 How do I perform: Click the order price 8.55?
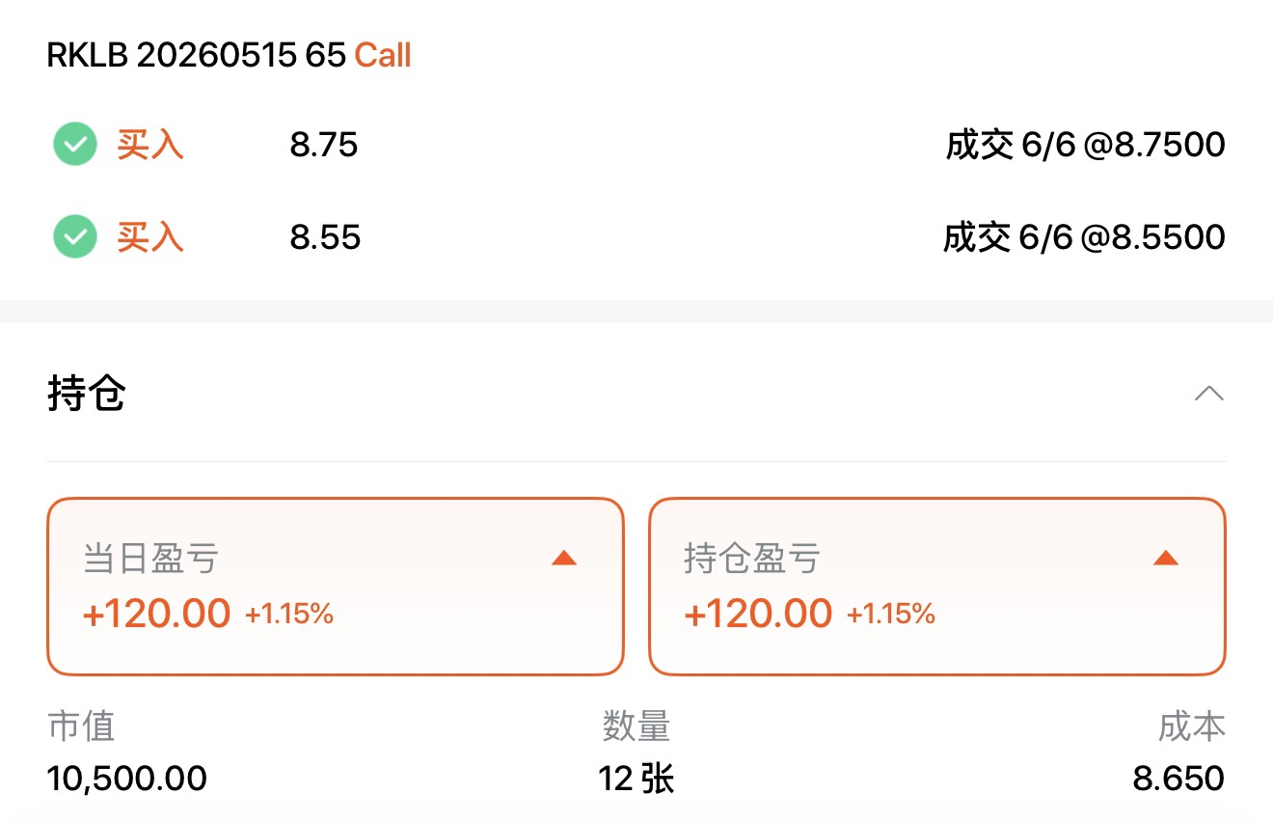click(x=325, y=237)
